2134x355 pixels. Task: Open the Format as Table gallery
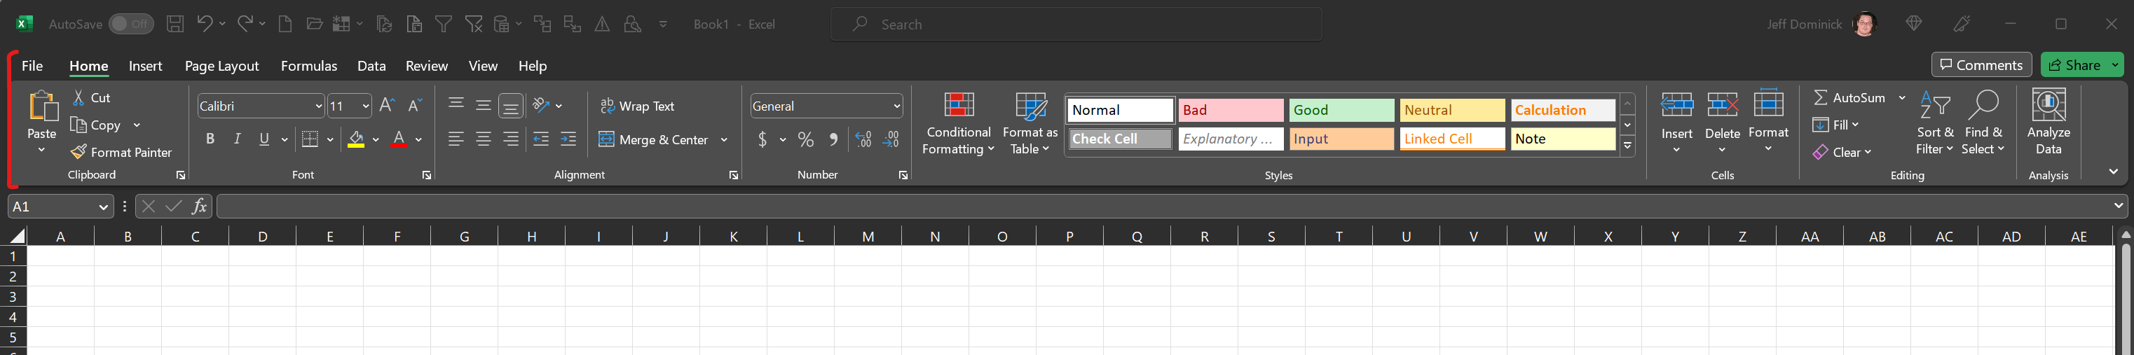tap(1030, 123)
